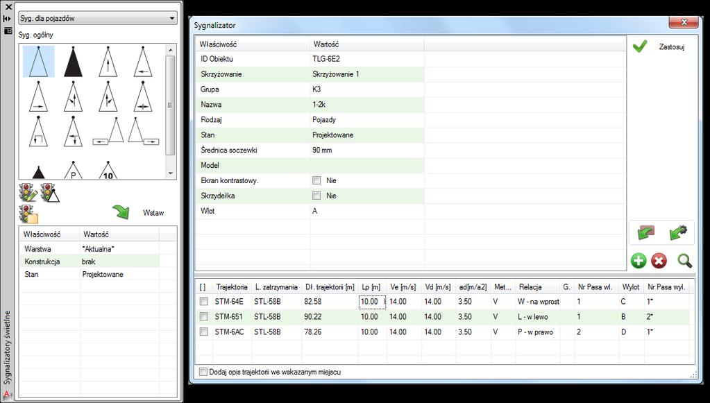Pick the straight-and-left arrow signal symbol
The image size is (710, 403).
tap(74, 96)
